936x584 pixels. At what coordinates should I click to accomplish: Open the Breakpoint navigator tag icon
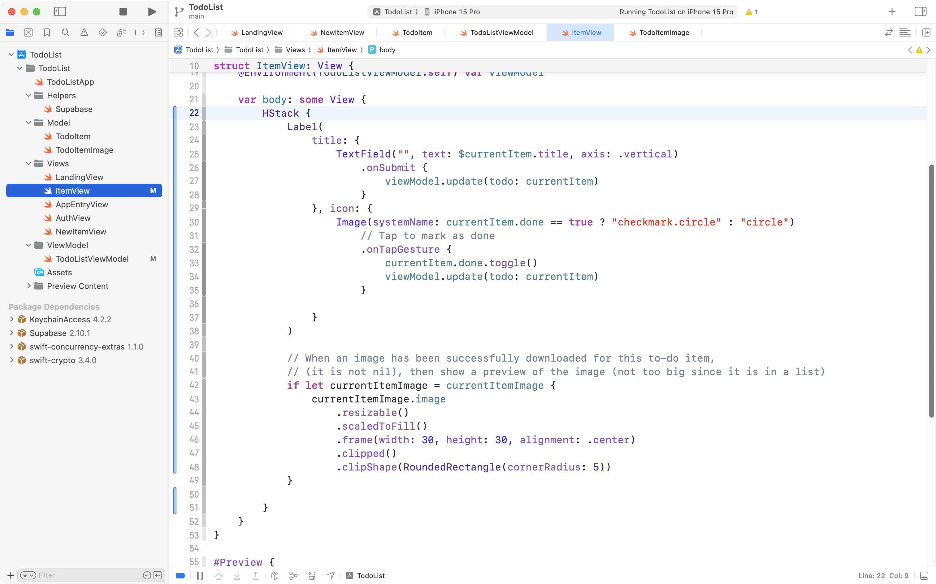click(x=140, y=32)
